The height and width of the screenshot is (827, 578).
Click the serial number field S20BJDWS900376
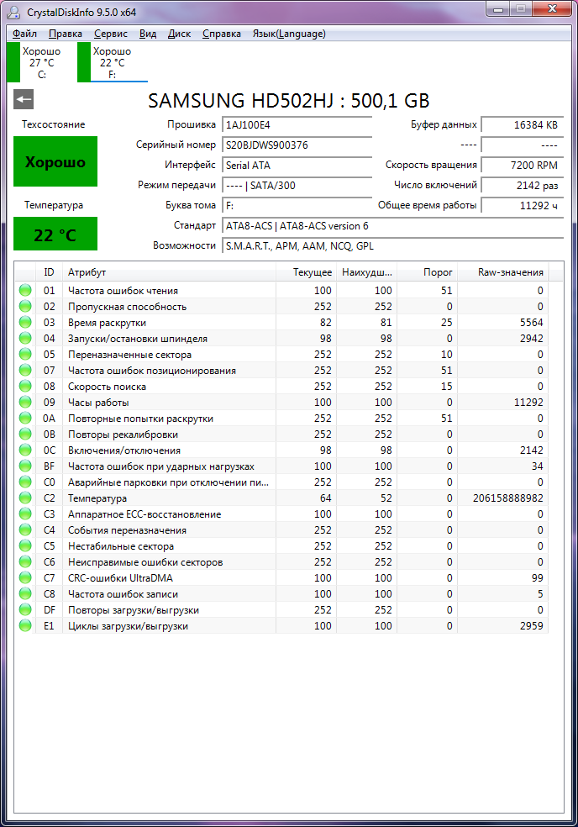click(297, 145)
